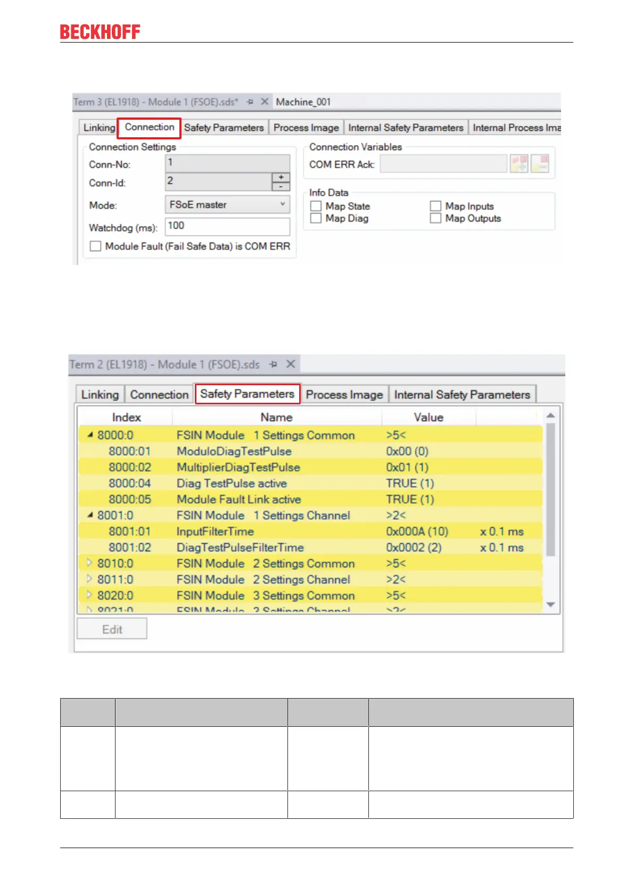Open Connection tab in Term 3 window
This screenshot has width=634, height=896.
tap(150, 128)
